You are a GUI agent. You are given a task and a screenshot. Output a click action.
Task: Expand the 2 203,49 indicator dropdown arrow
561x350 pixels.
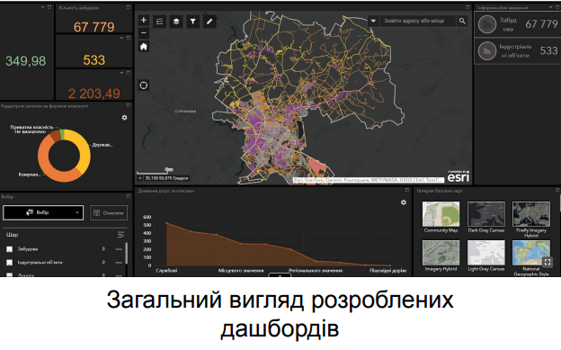pyautogui.click(x=121, y=73)
